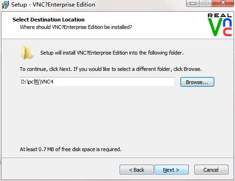Click into the destination path field D:\pc包\VNC4
This screenshot has height=181, width=235.
click(x=98, y=82)
